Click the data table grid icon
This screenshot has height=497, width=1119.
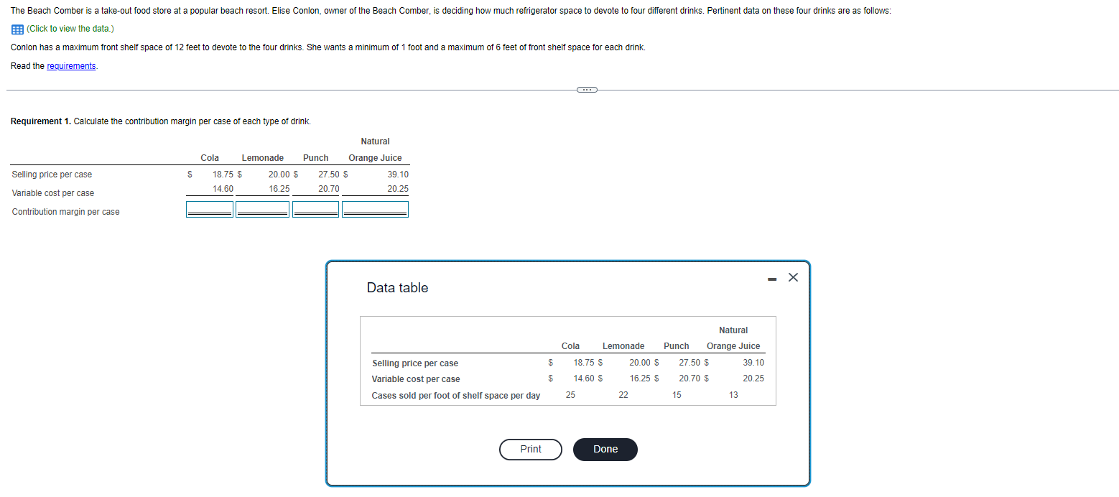17,29
